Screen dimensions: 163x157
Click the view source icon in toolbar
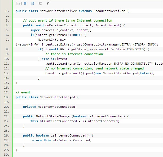[x=25, y=3]
